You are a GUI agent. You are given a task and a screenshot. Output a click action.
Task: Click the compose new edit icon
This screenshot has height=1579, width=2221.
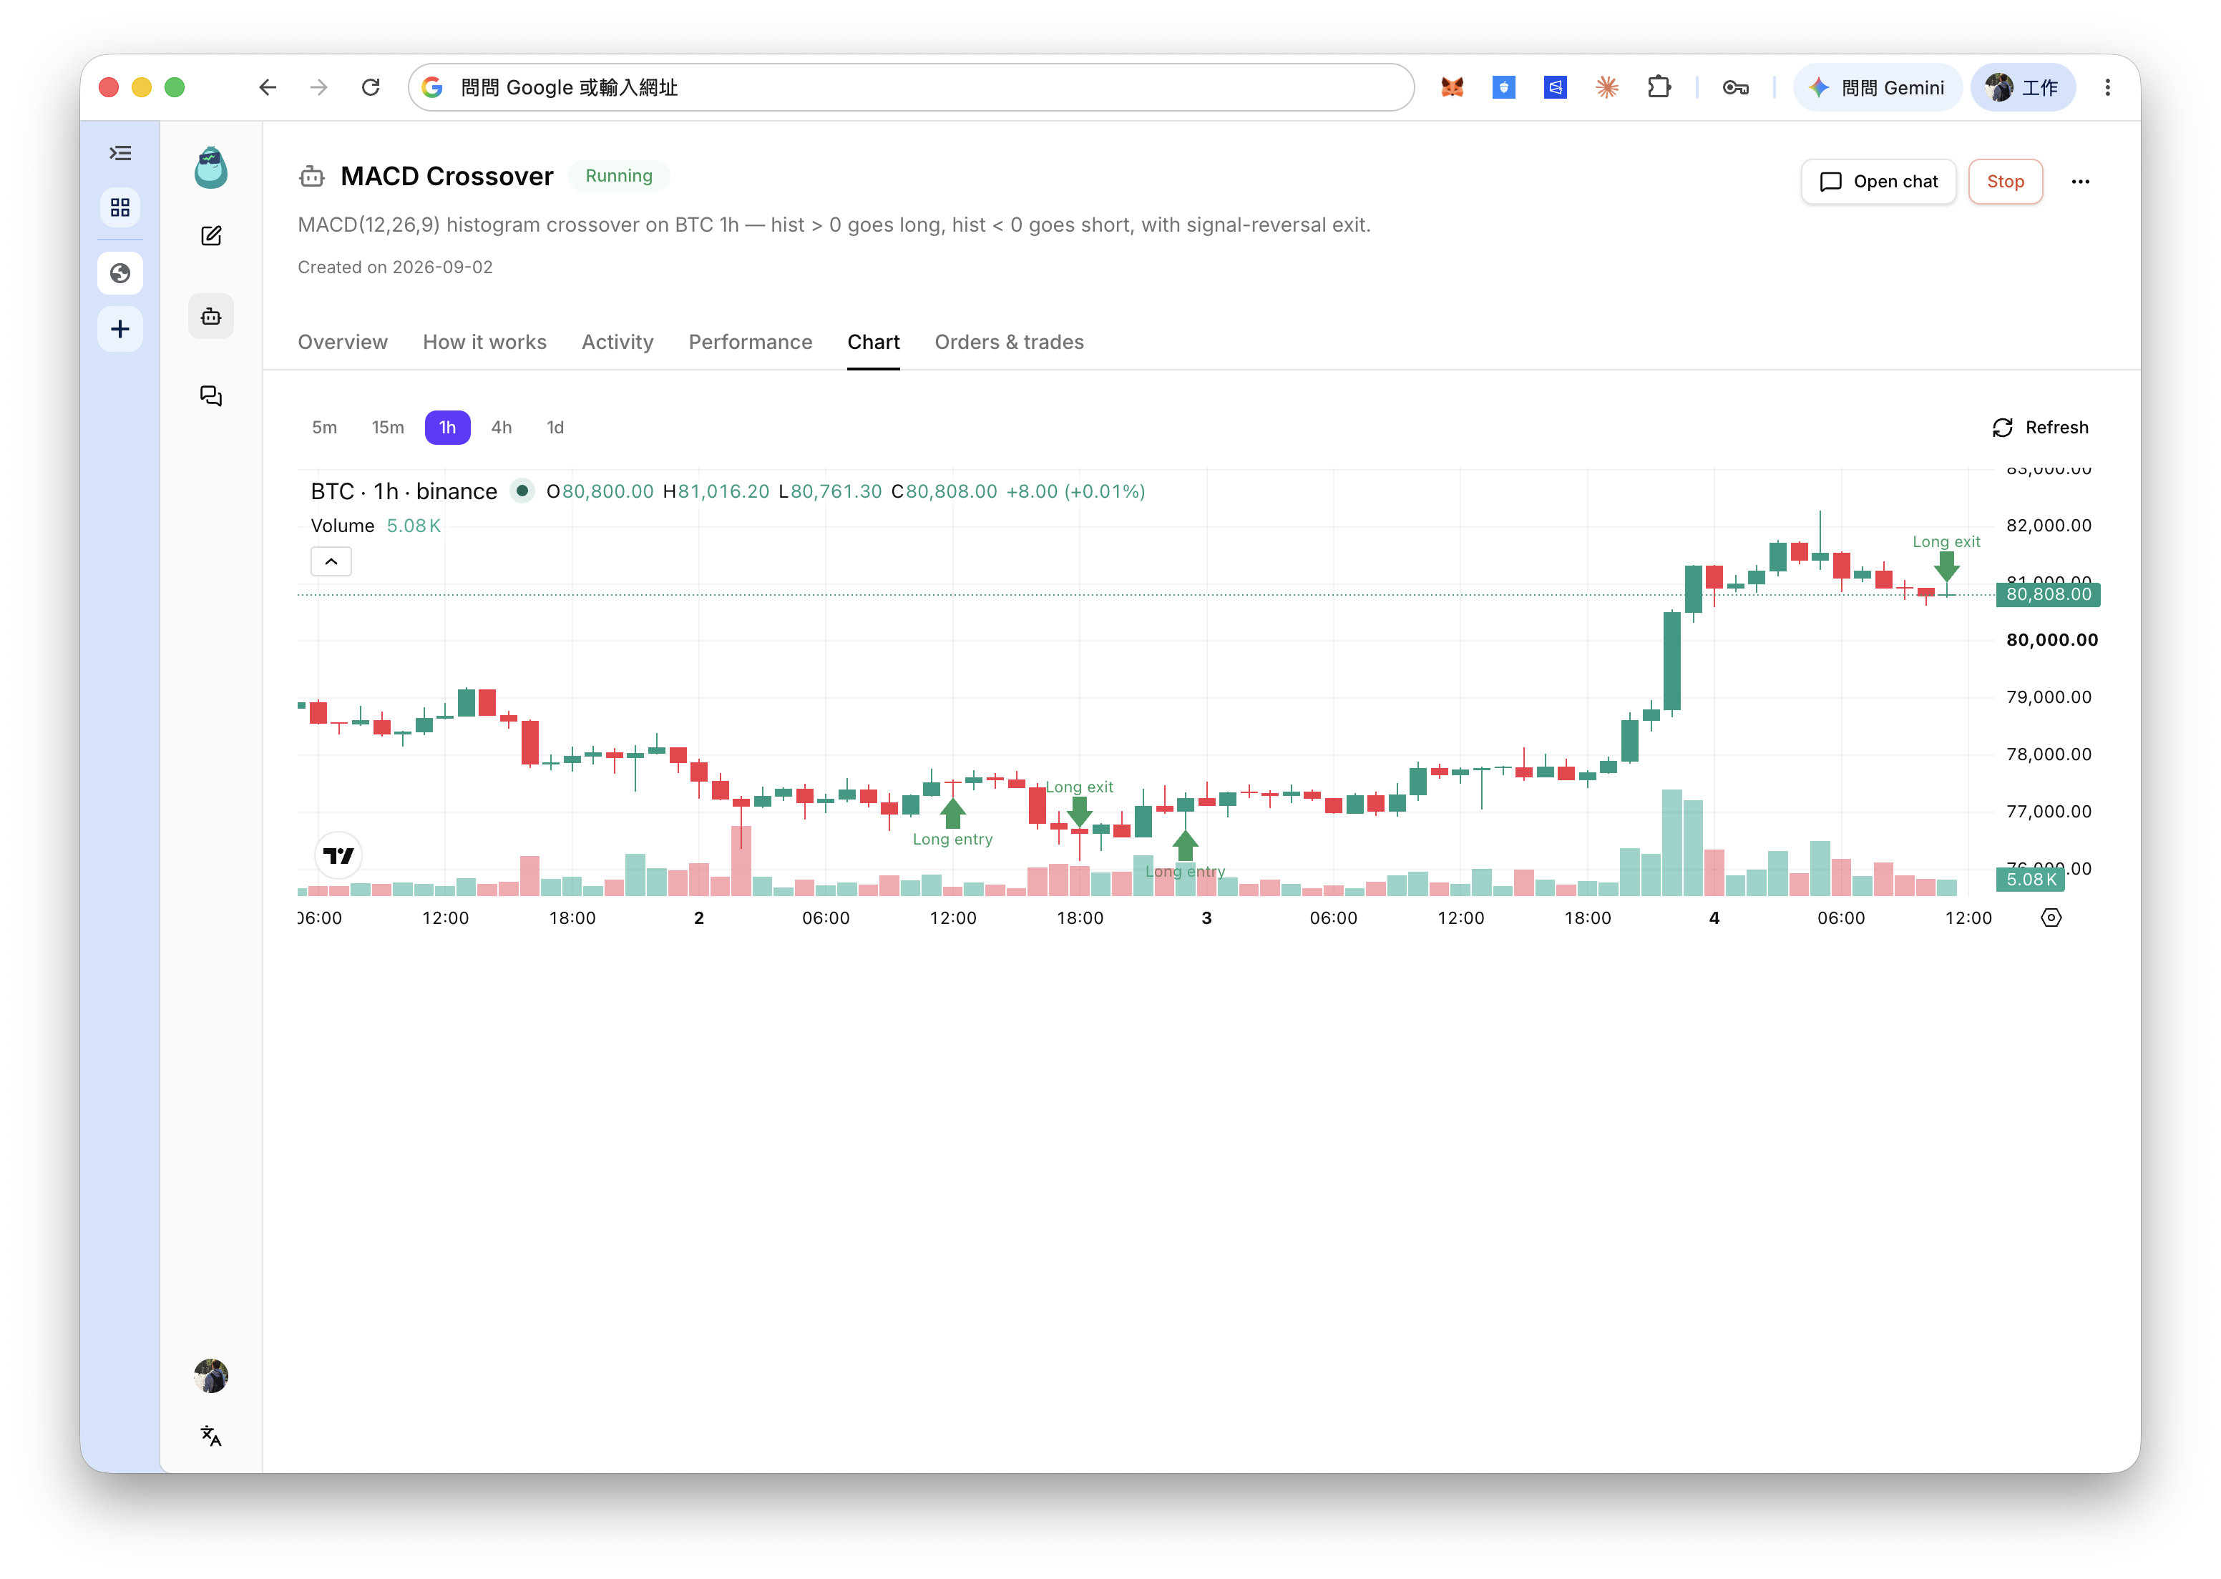click(x=211, y=236)
